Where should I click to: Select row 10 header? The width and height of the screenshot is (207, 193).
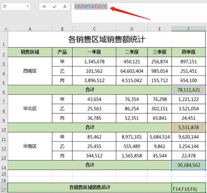click(x=4, y=127)
